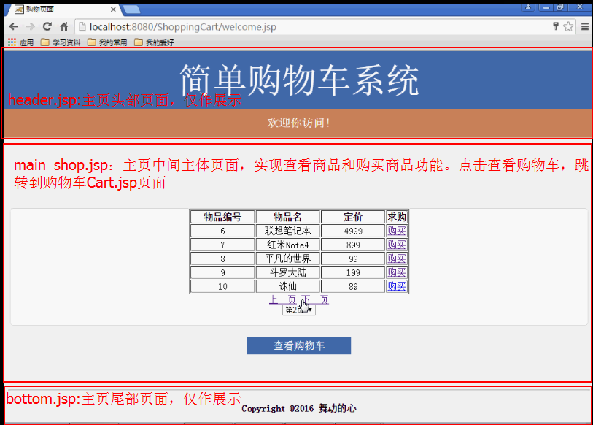The height and width of the screenshot is (425, 593).
Task: Click the 欢迎你访问! welcome text
Action: coord(299,123)
